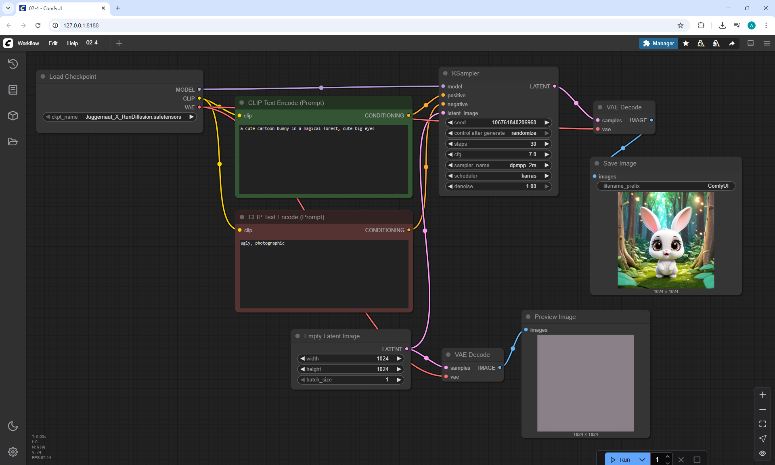
Task: Open the node library sidebar icon
Action: point(13,90)
